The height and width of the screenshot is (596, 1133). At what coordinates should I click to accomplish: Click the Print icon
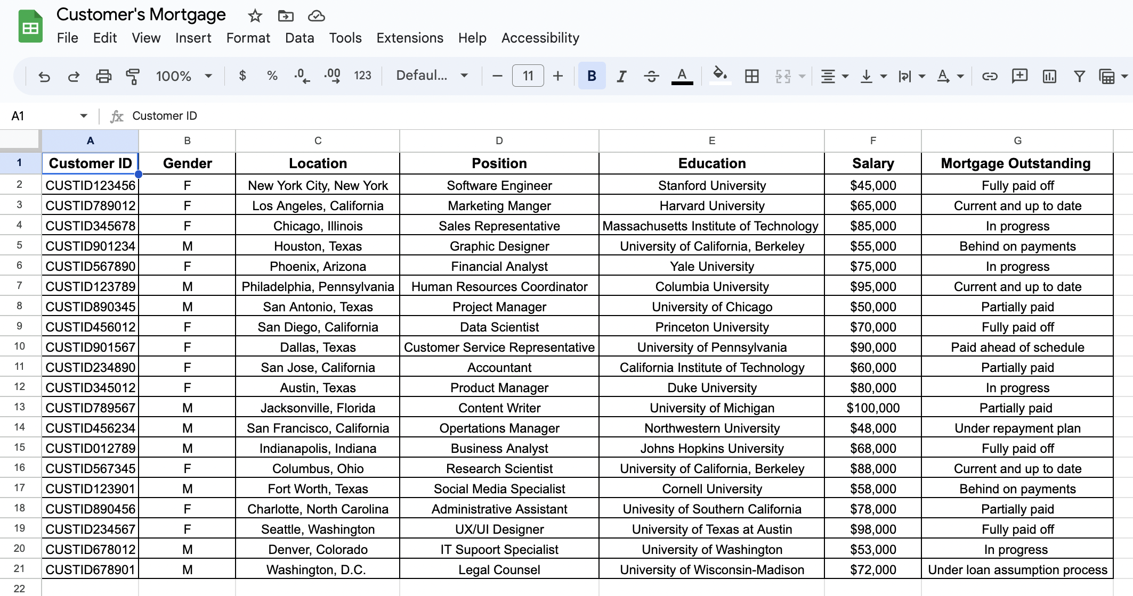pos(103,76)
